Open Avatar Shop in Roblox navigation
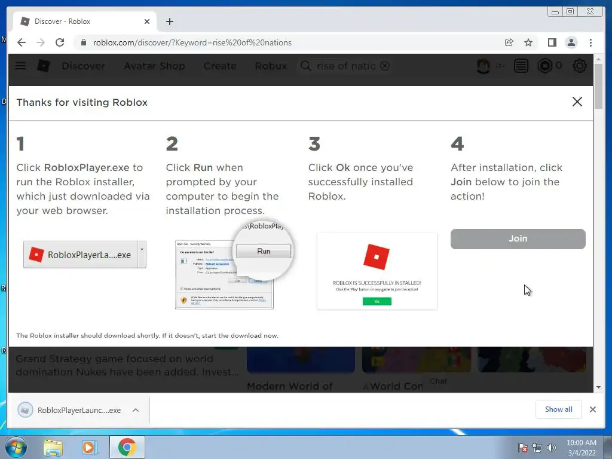612x459 pixels. pyautogui.click(x=154, y=66)
